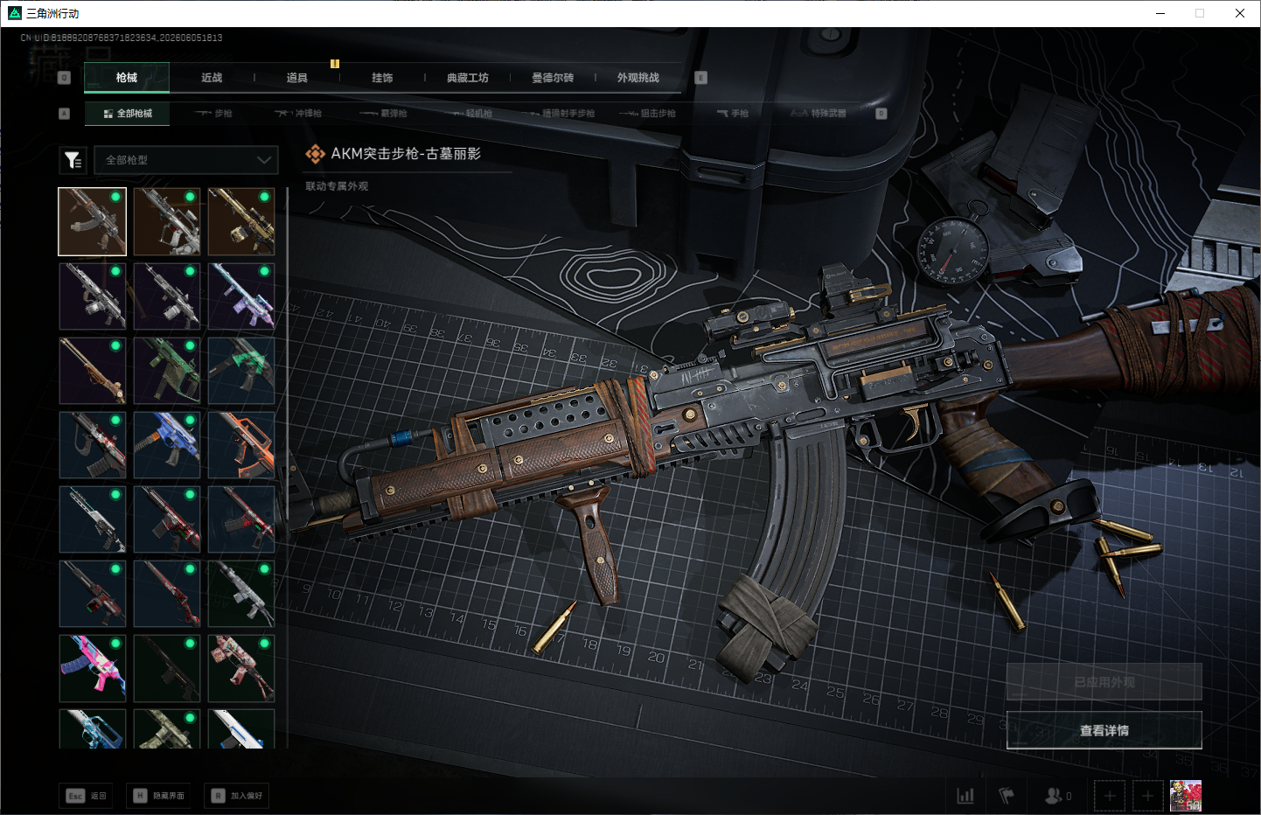
Task: Click the second empty squad slot plus
Action: (1148, 796)
